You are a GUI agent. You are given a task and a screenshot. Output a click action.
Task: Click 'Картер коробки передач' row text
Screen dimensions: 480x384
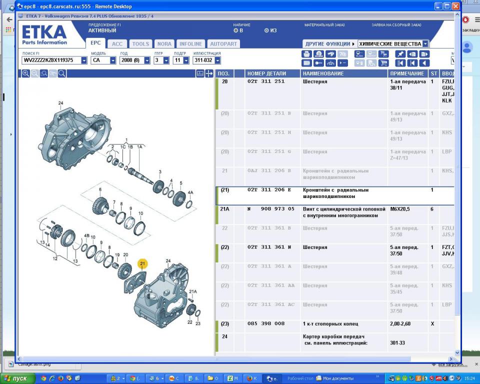[333, 336]
